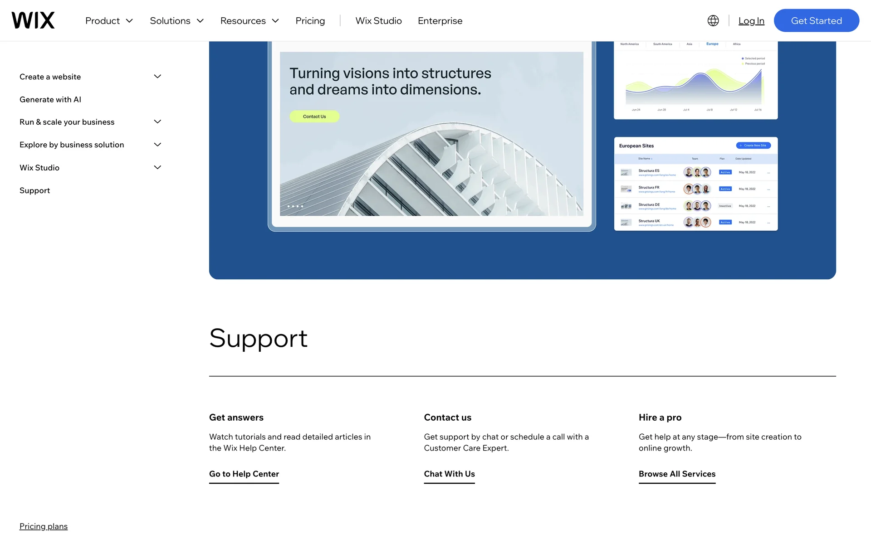Expand the Explore by business solution chevron
This screenshot has width=871, height=544.
click(x=157, y=145)
